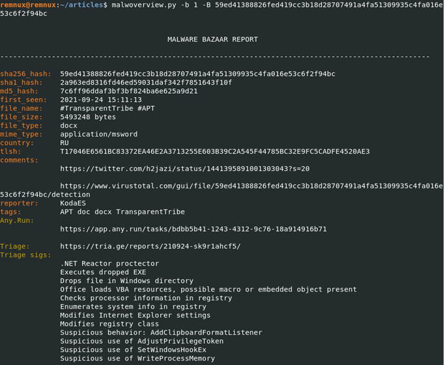444x365 pixels.
Task: Select the md5_hash value
Action: point(129,91)
